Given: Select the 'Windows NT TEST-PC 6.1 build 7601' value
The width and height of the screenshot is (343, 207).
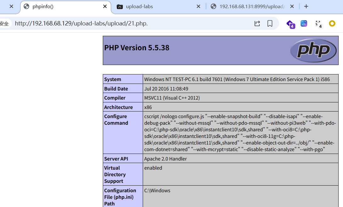Looking at the screenshot, I should [237, 79].
